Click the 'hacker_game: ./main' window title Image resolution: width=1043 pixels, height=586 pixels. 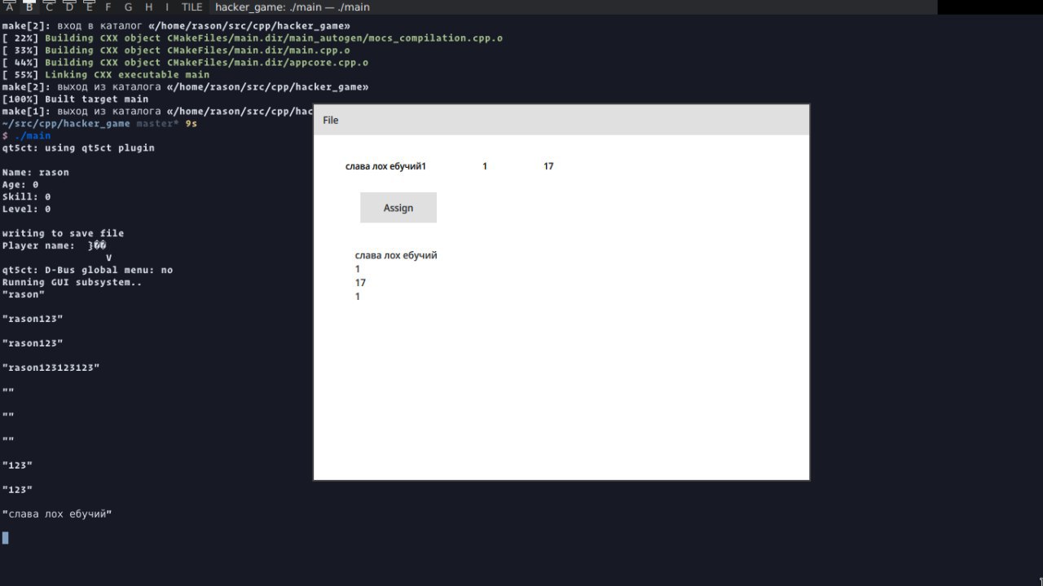(x=293, y=7)
